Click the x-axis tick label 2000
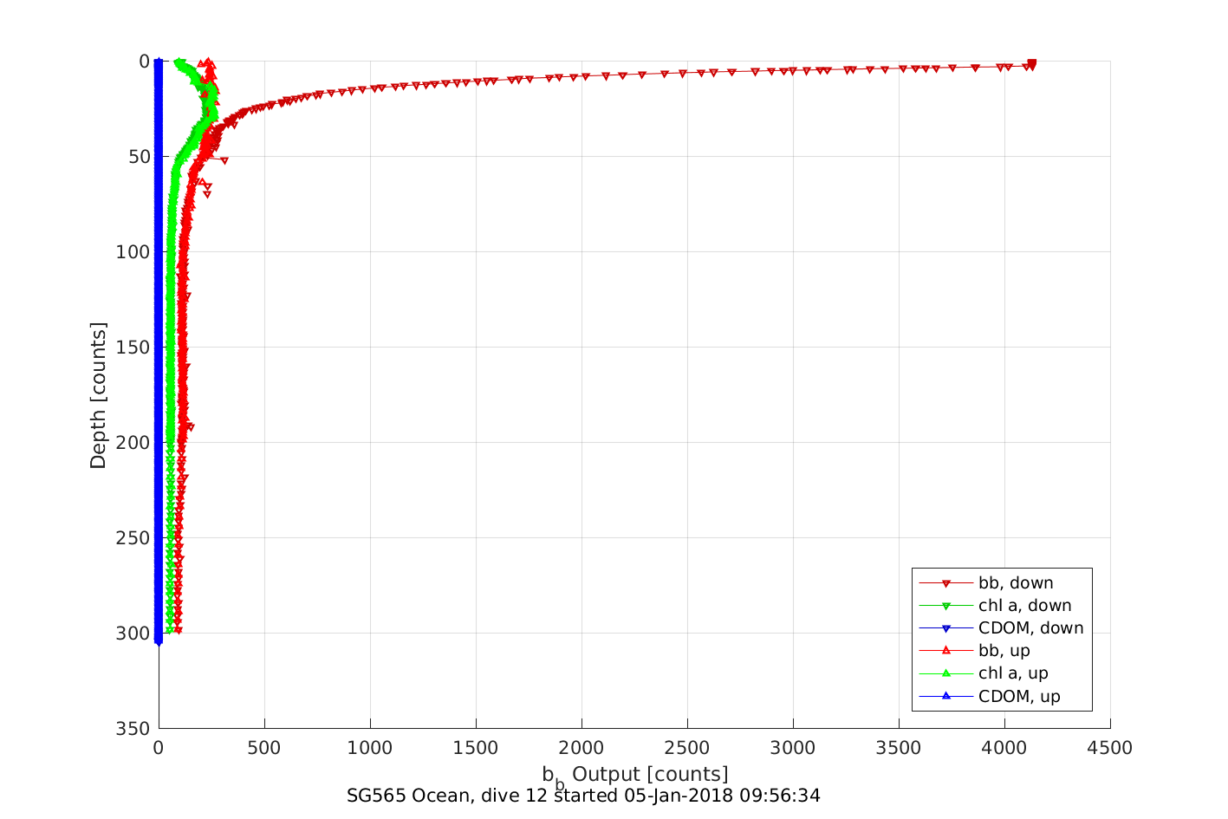Screen dimensions: 1228x819 pos(582,748)
